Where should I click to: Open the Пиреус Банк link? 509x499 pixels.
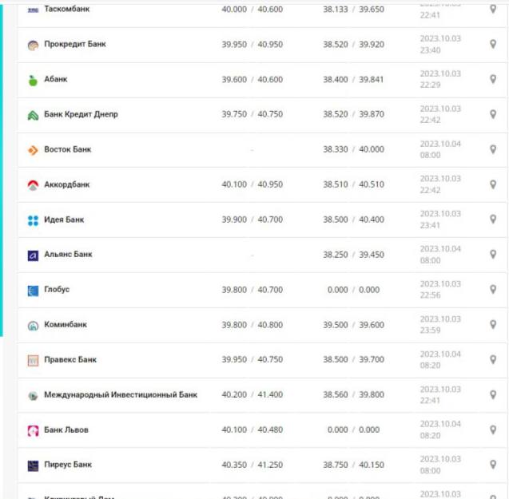pyautogui.click(x=68, y=465)
